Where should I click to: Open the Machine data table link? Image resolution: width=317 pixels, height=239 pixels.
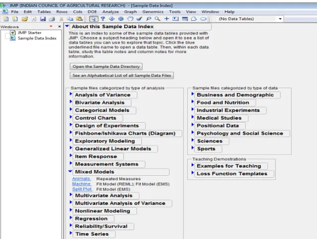[x=81, y=184]
